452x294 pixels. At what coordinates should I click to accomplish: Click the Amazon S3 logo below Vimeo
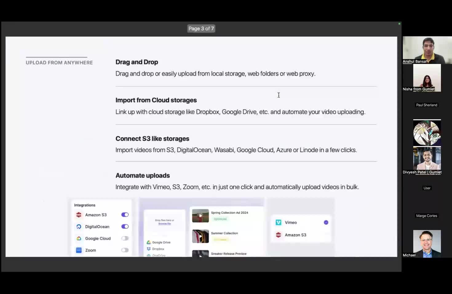279,235
